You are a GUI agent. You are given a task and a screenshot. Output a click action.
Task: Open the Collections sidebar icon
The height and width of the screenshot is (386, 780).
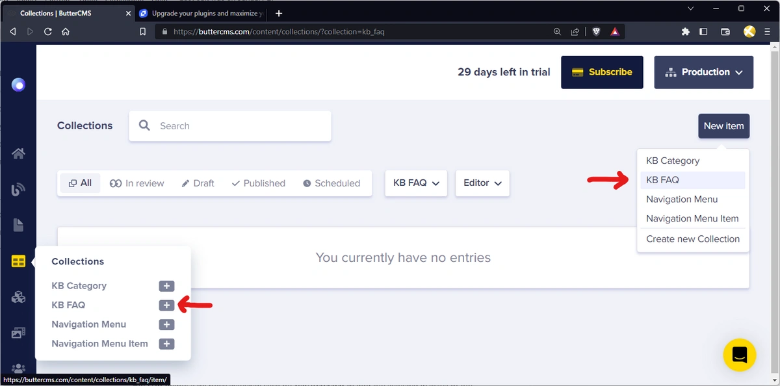[x=18, y=261]
